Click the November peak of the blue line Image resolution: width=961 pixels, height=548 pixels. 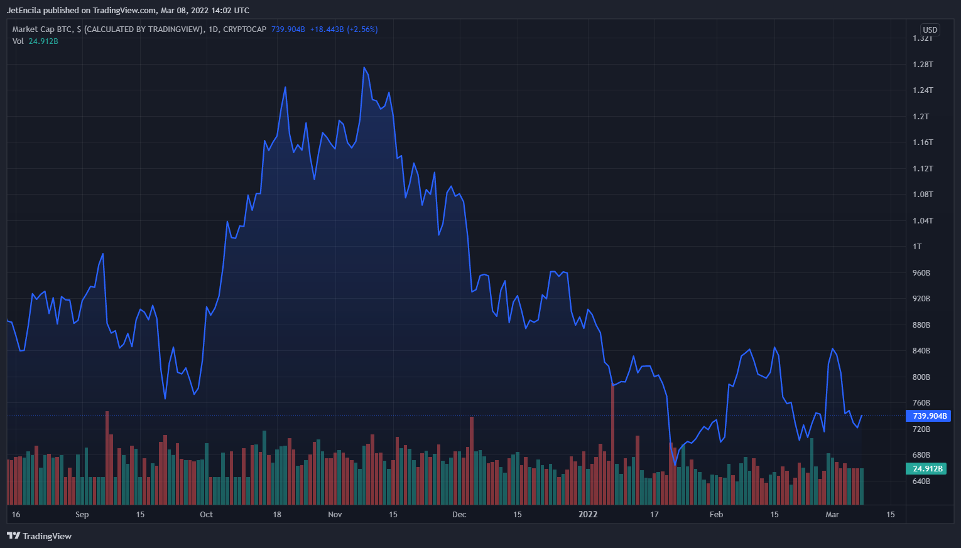point(364,67)
